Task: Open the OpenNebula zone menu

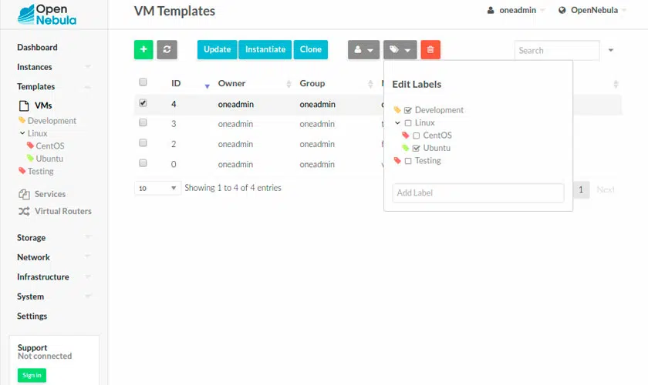Action: pyautogui.click(x=592, y=10)
